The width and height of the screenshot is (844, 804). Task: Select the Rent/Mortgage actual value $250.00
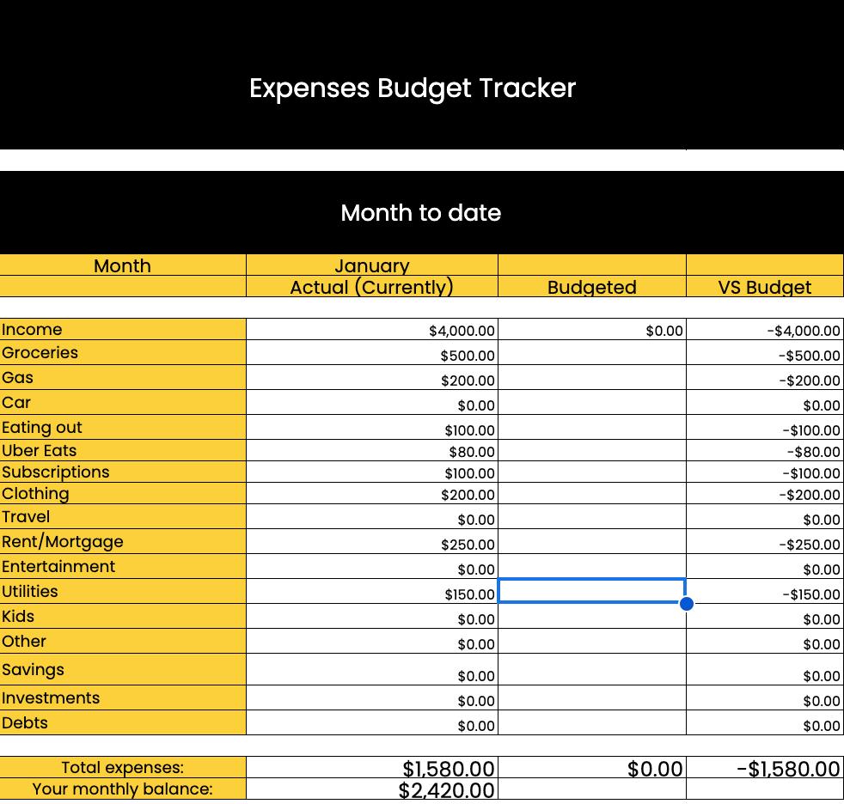[x=372, y=541]
